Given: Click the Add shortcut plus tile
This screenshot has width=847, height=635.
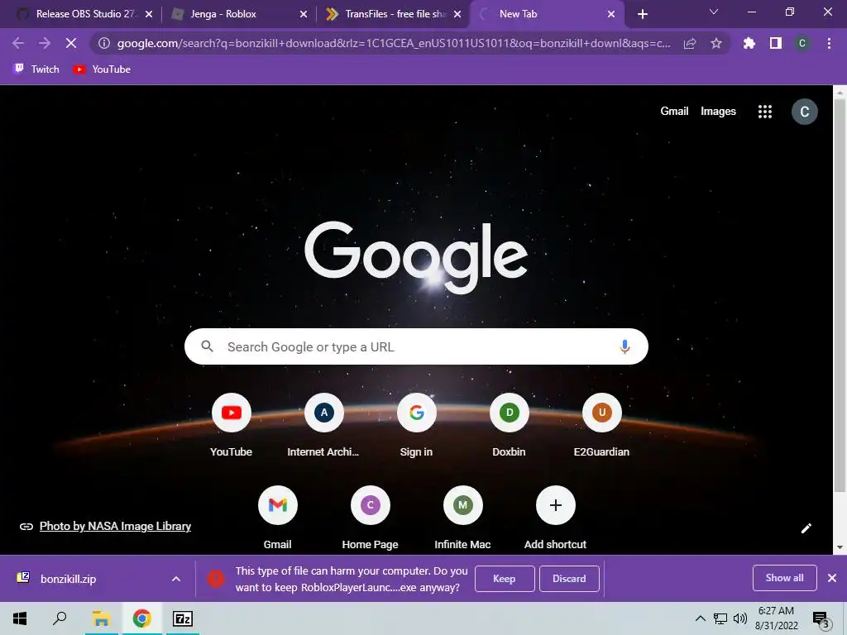Looking at the screenshot, I should (x=555, y=518).
